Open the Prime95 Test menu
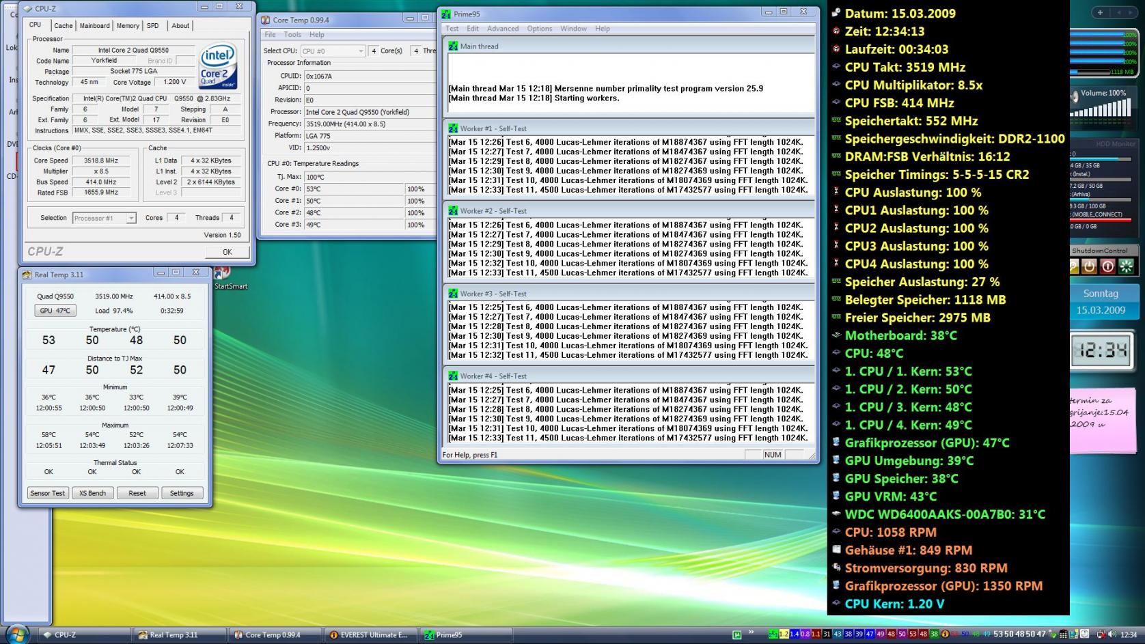Image resolution: width=1145 pixels, height=644 pixels. (452, 29)
